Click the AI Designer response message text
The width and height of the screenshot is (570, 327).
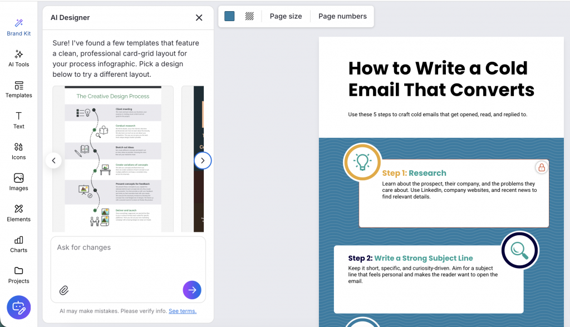(126, 58)
